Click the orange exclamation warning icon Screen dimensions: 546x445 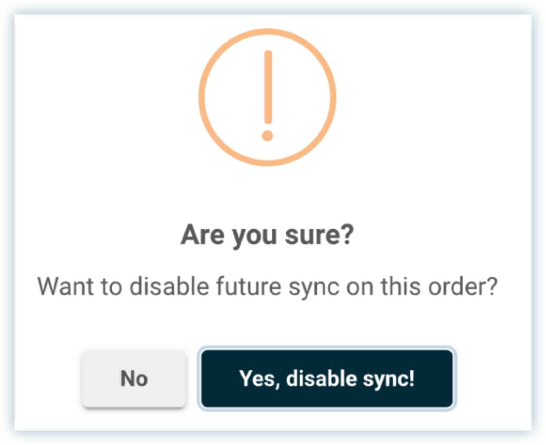(x=267, y=97)
